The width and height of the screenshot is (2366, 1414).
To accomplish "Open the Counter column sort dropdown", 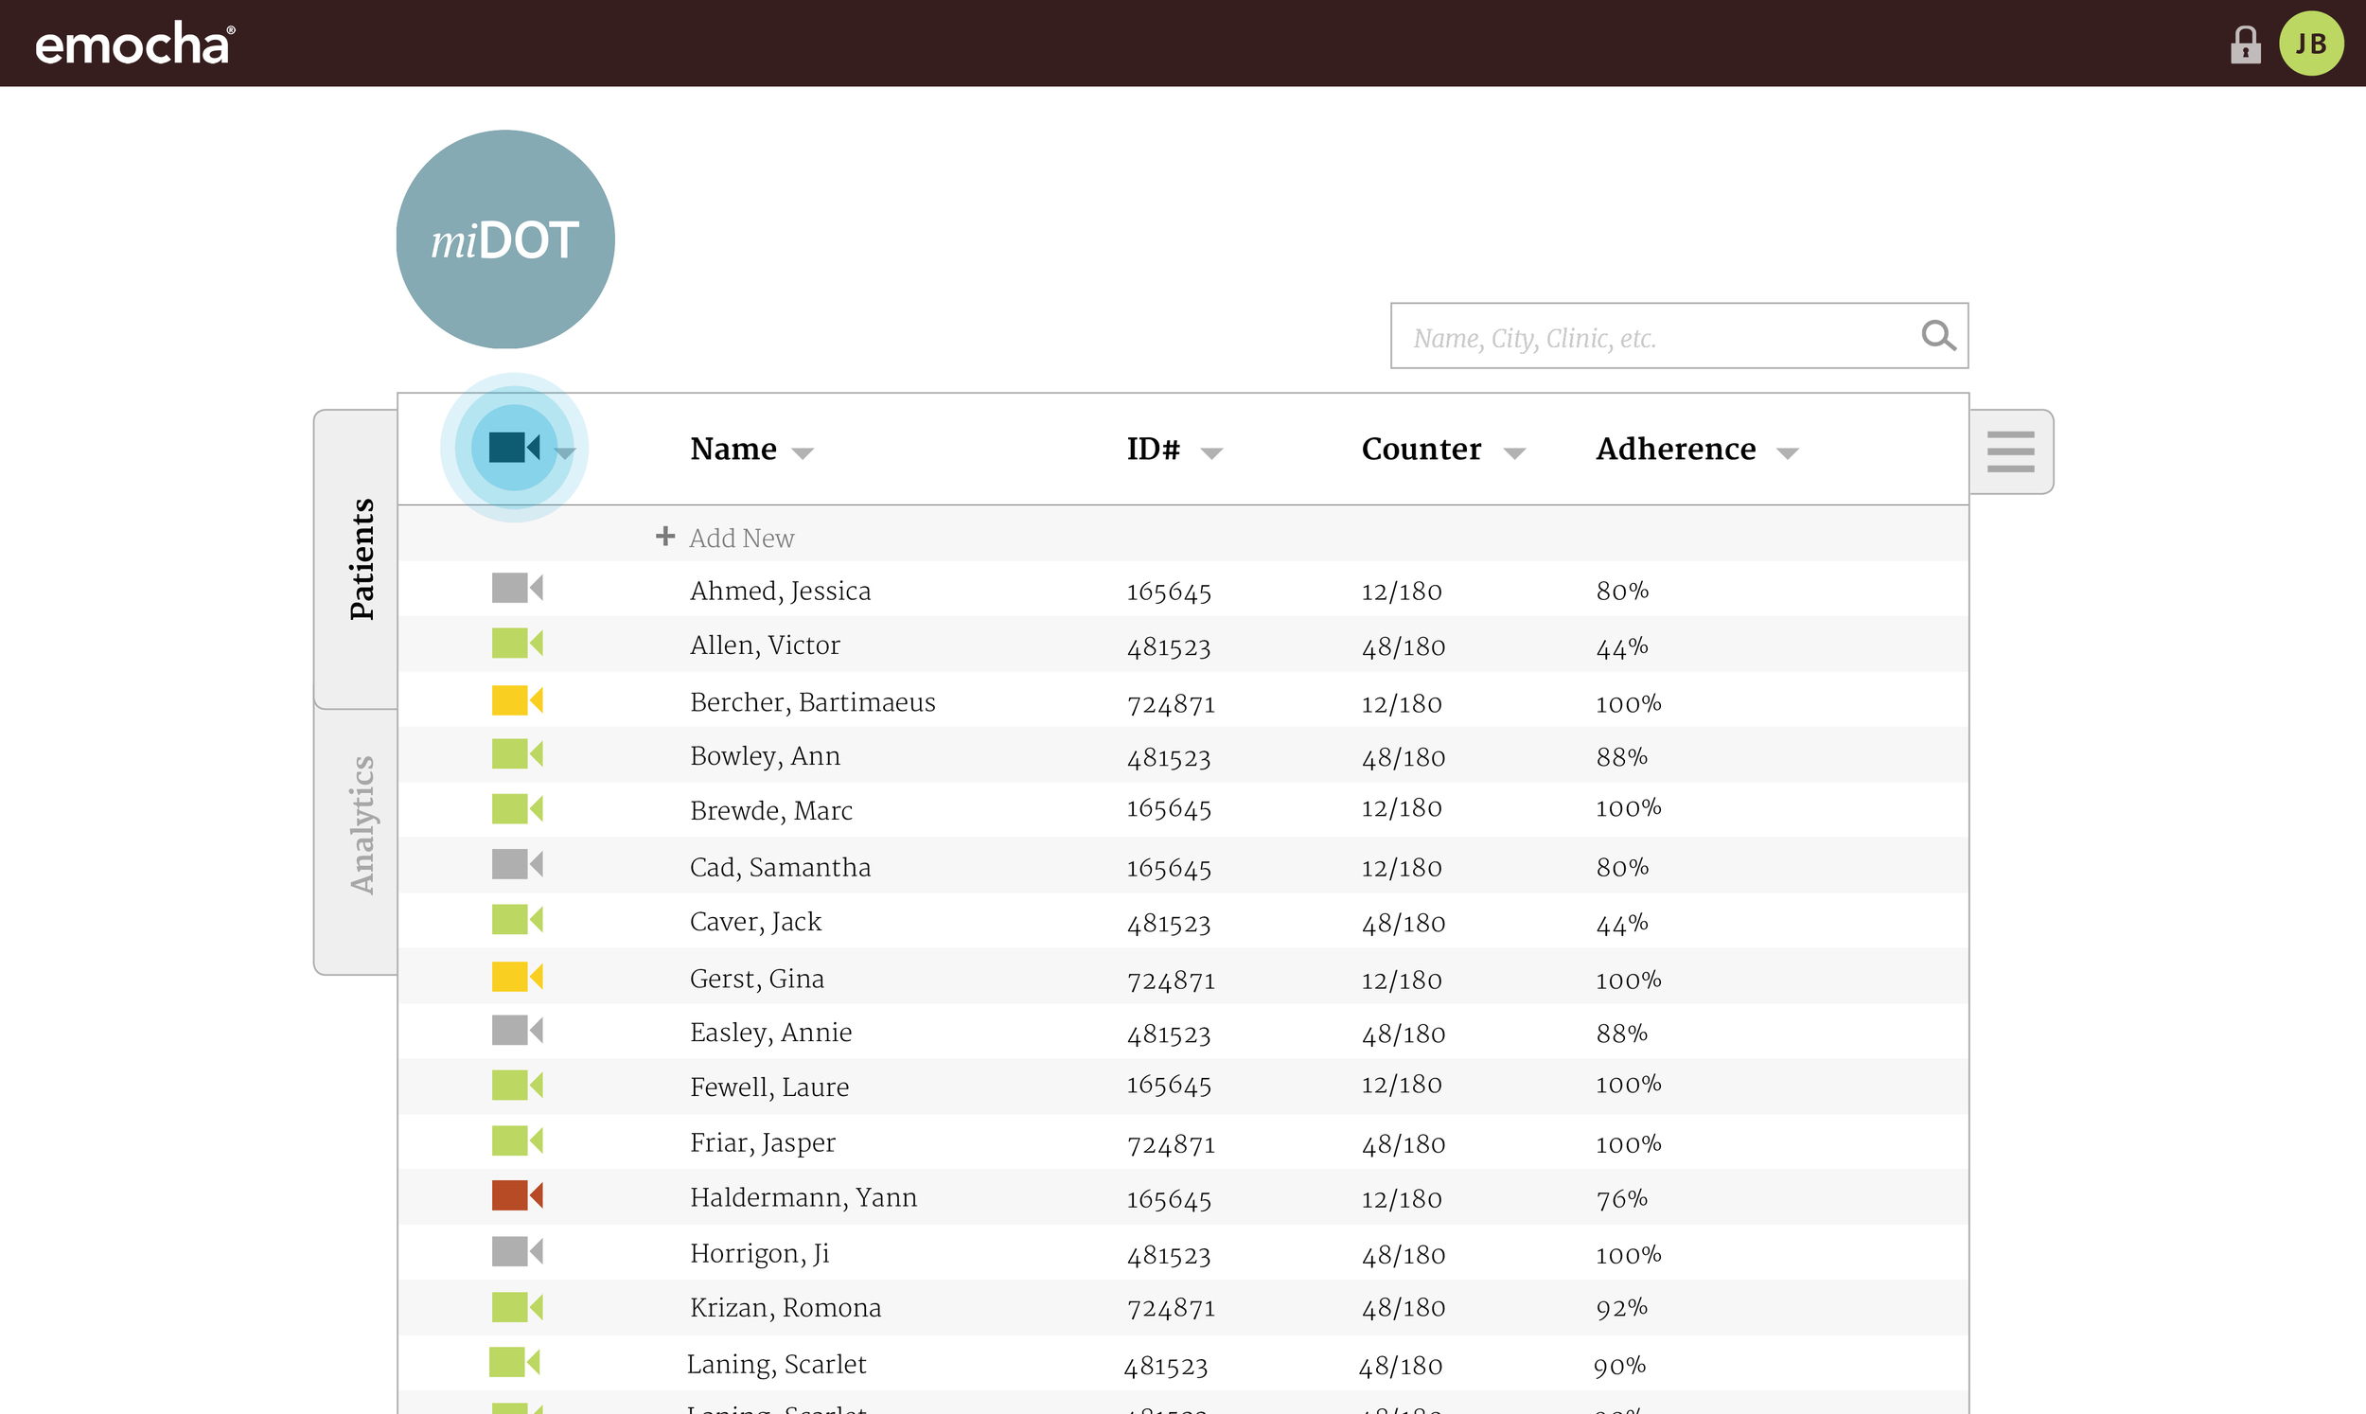I will point(1514,453).
